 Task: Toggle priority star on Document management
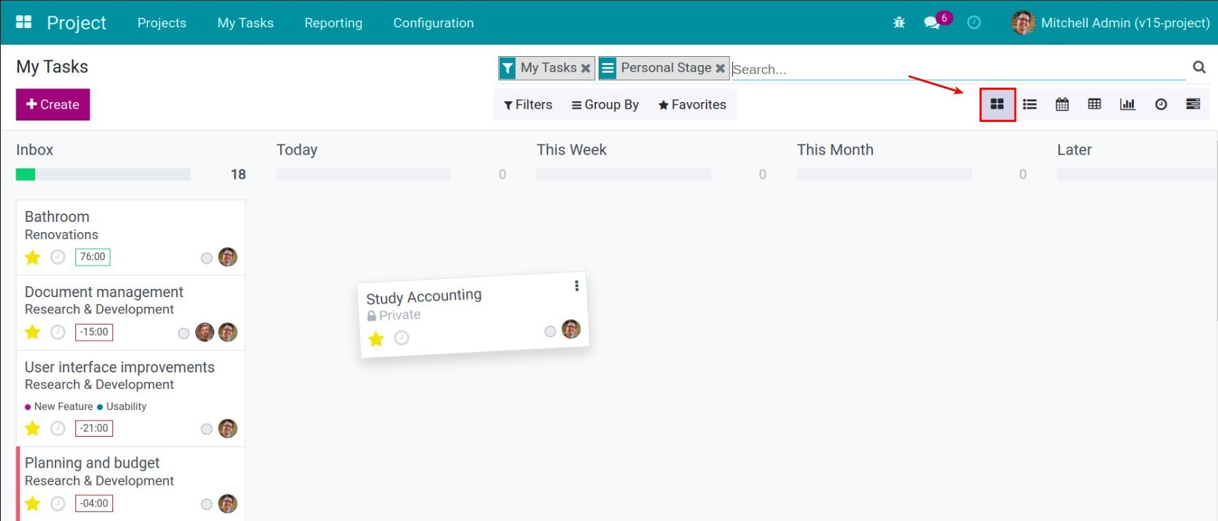[32, 332]
